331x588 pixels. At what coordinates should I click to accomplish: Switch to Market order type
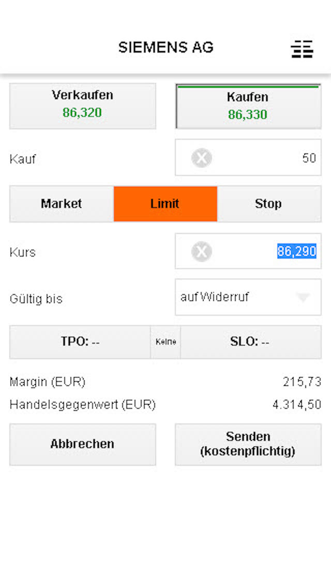[62, 204]
